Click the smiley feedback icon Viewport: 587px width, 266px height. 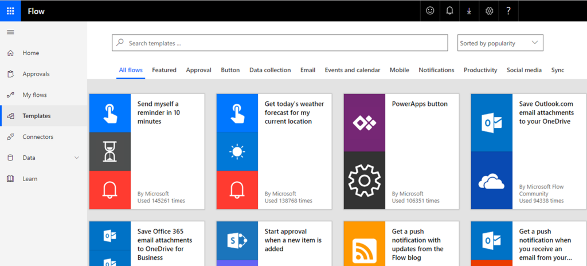coord(430,11)
